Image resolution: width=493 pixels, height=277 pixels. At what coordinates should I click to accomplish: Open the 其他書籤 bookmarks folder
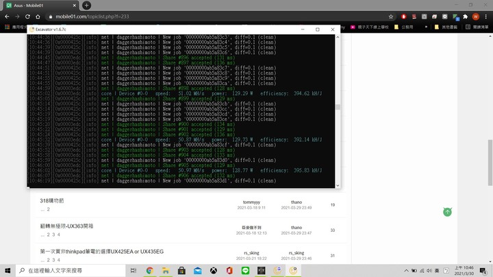[446, 27]
